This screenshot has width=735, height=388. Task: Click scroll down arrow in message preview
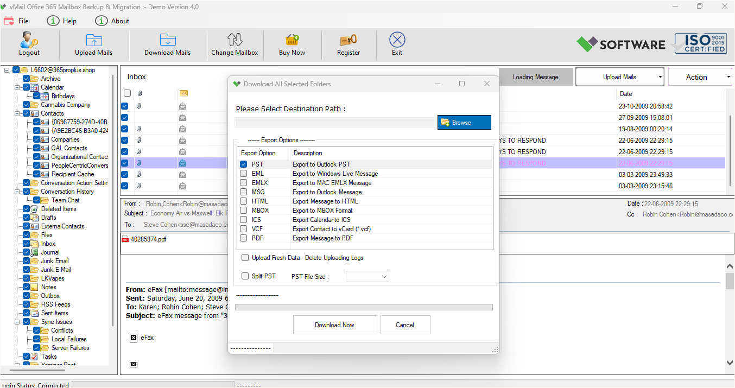click(x=730, y=362)
